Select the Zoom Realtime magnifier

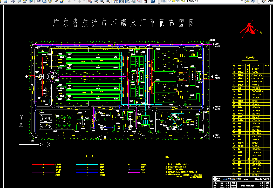[96, 1]
